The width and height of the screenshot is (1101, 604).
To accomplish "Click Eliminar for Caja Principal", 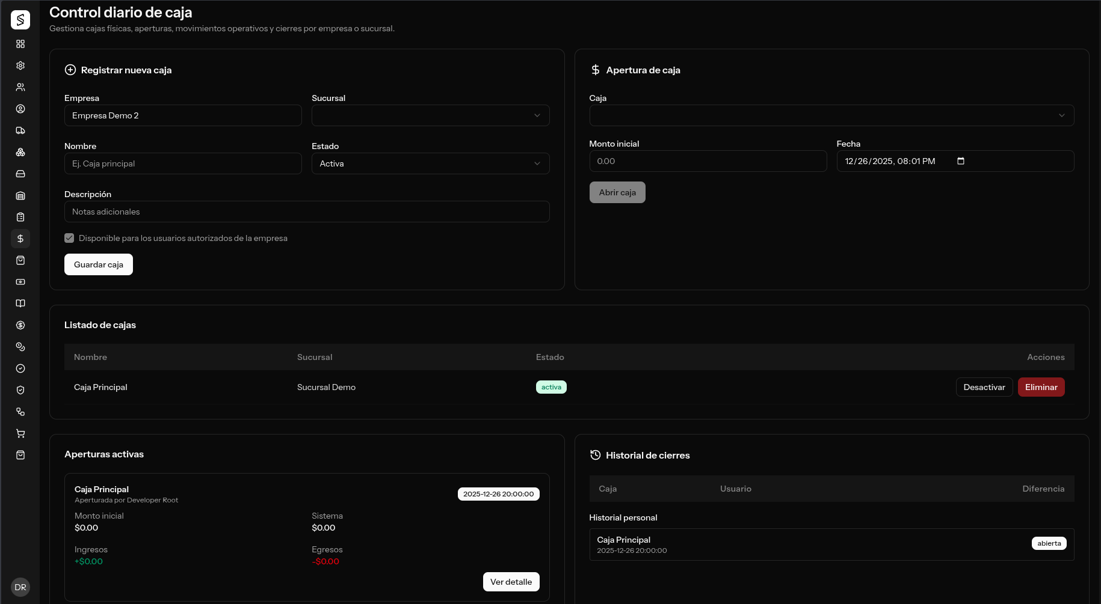I will (1041, 387).
